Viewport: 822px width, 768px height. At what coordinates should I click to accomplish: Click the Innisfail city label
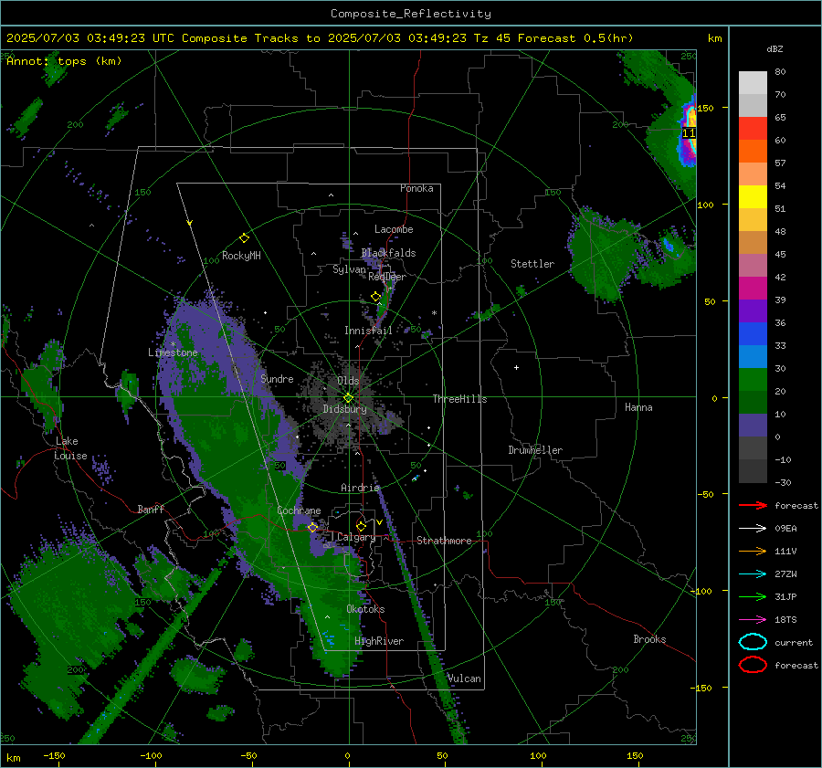tap(368, 331)
